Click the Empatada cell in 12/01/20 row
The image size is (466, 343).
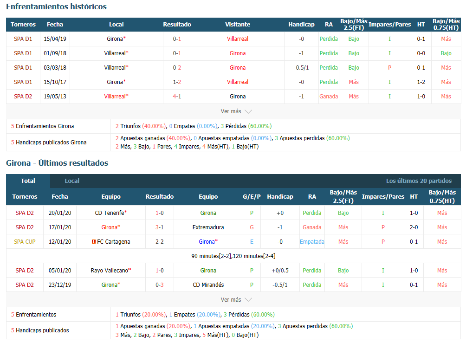[312, 242]
